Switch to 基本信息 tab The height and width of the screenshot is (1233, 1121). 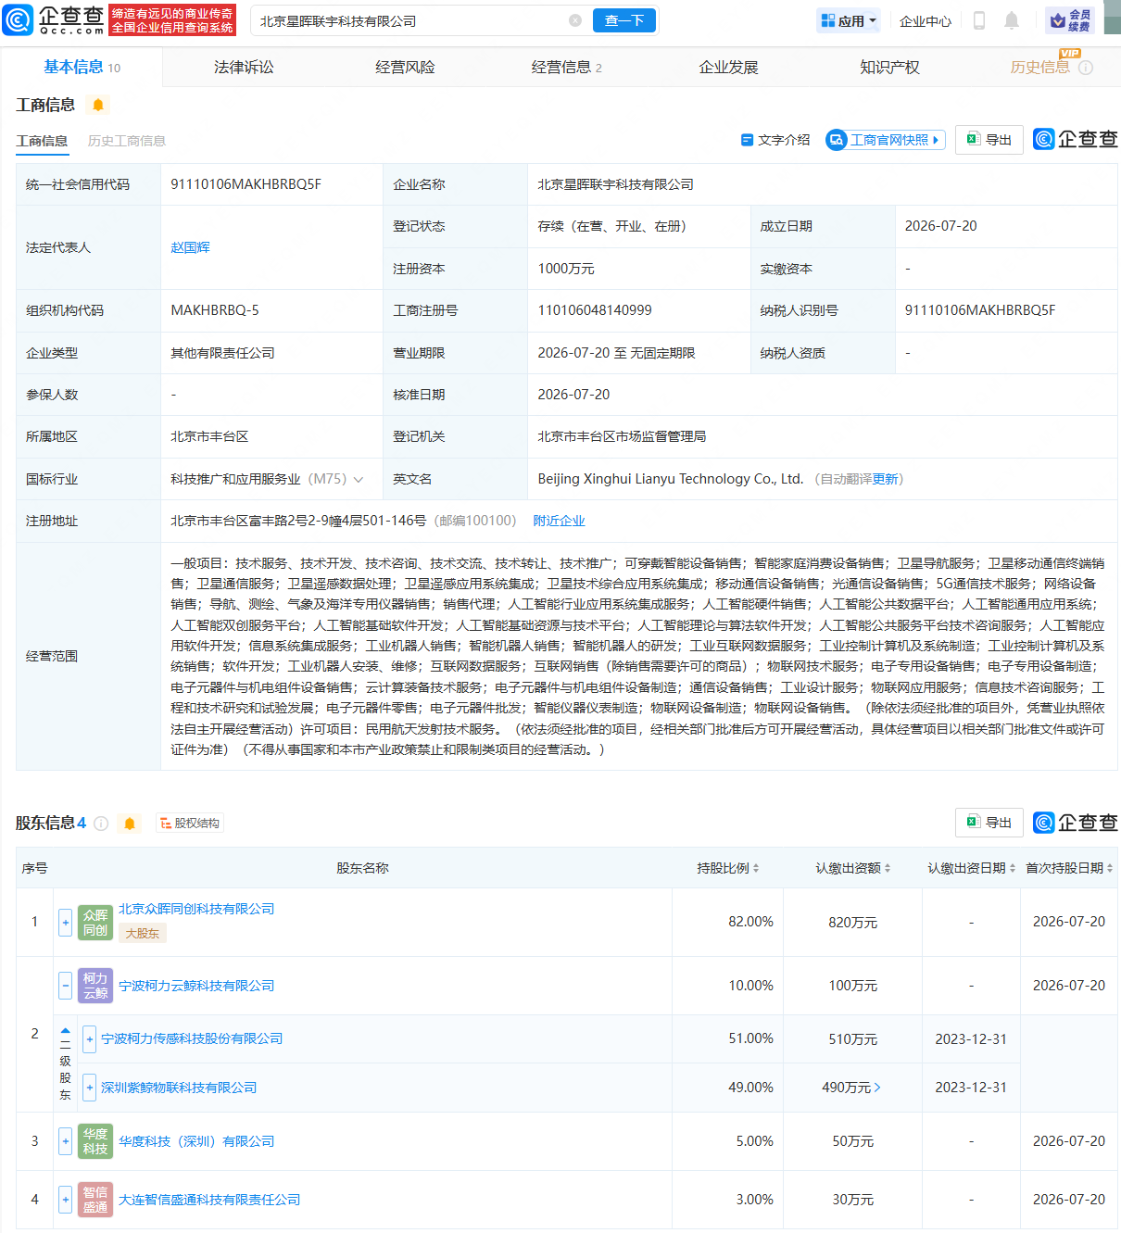point(82,67)
